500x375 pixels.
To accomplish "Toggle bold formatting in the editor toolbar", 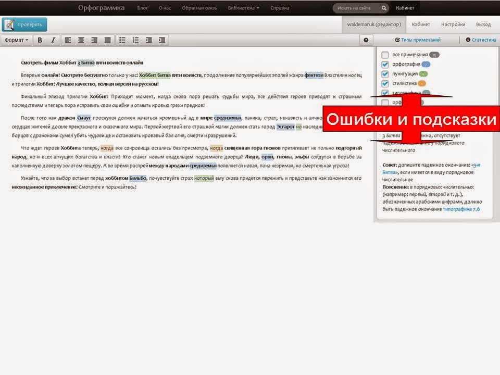I will tap(40, 40).
